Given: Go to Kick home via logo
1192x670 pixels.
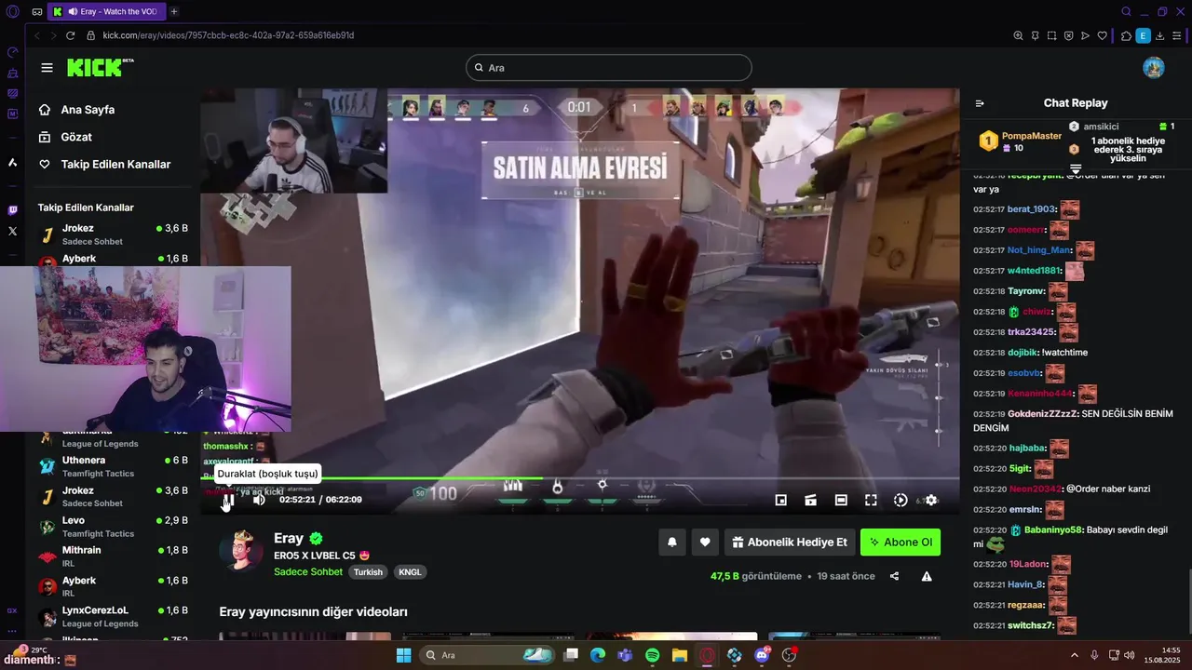Looking at the screenshot, I should coord(100,67).
